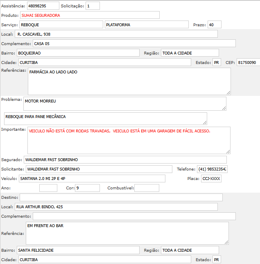260x264 pixels.
Task: Focus the Telefone field (41) 98532354
Action: tap(212, 169)
